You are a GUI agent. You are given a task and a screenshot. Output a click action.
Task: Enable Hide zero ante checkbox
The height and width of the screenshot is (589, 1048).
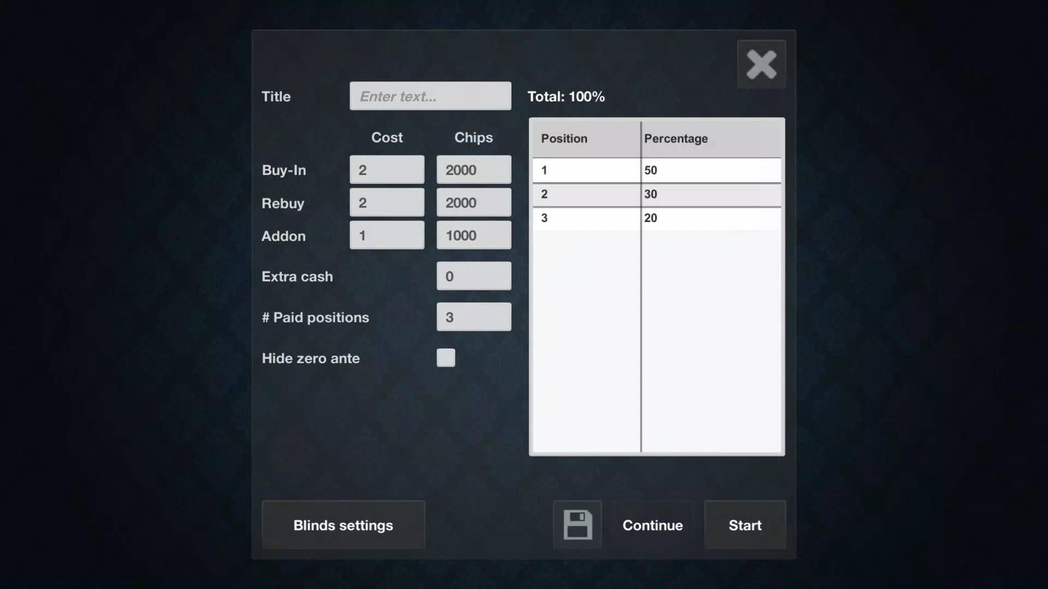coord(445,357)
